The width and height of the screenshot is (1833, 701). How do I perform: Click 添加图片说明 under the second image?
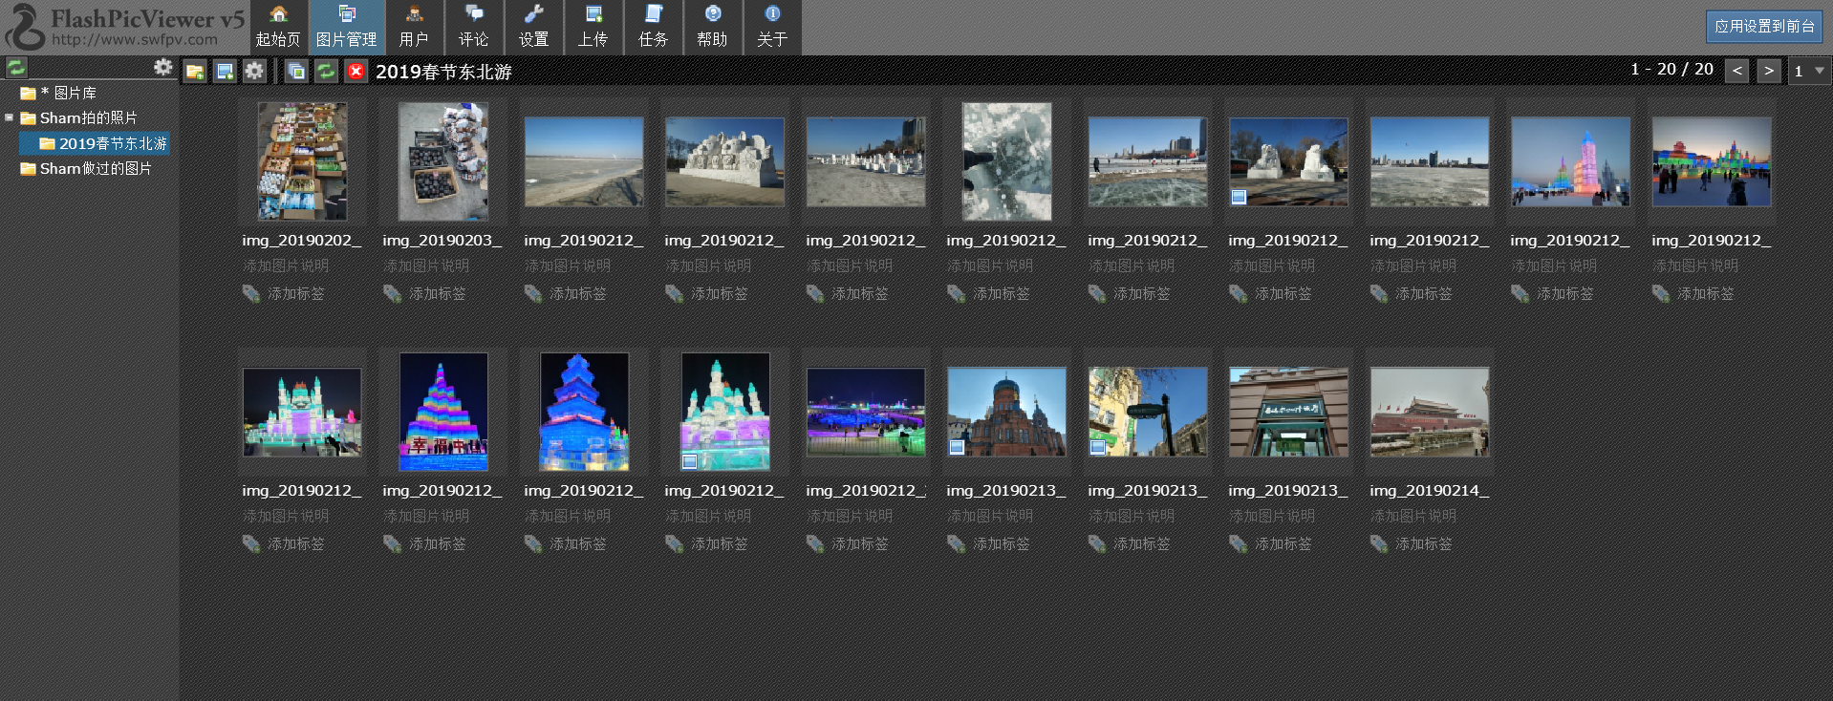[426, 266]
